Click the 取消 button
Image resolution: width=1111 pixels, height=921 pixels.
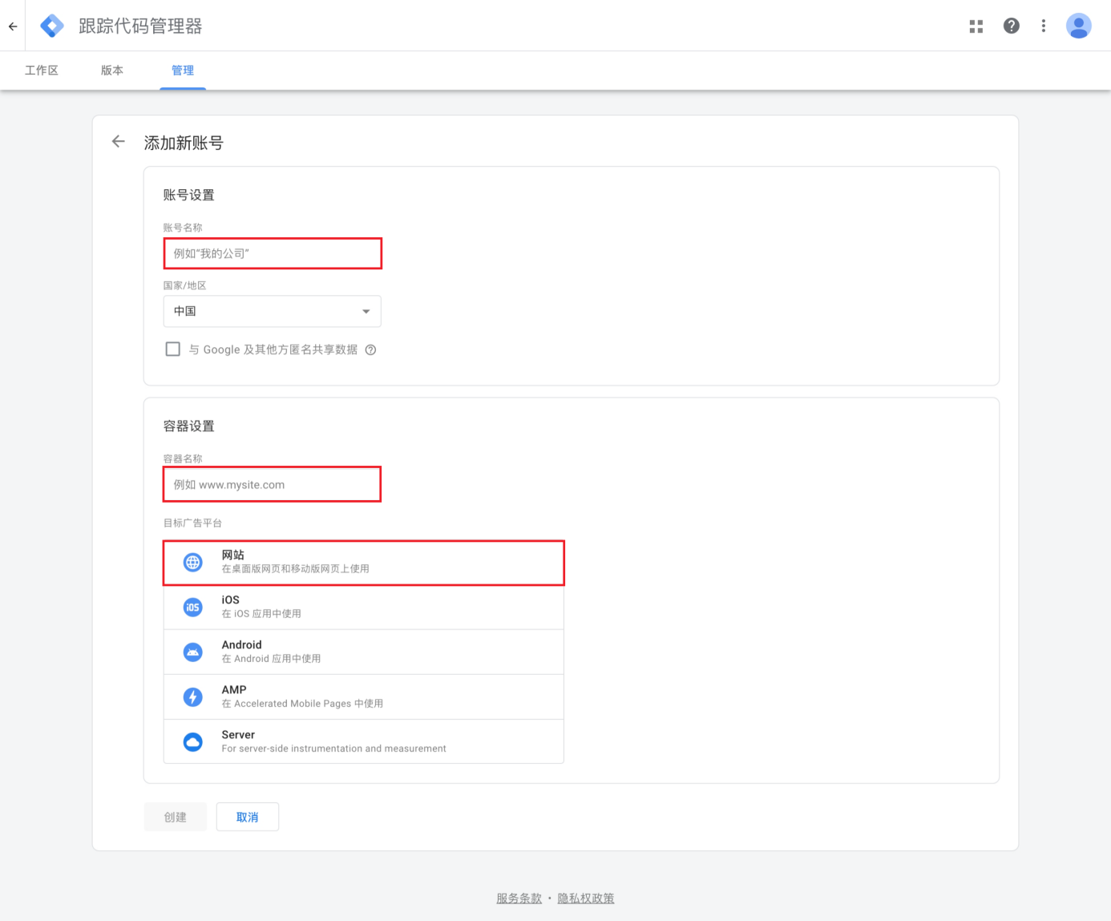[x=247, y=817]
